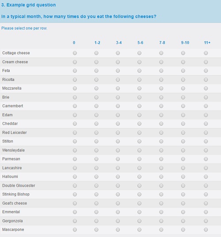Choose 3-4 for Red Leicester
This screenshot has height=237, width=221.
point(118,133)
